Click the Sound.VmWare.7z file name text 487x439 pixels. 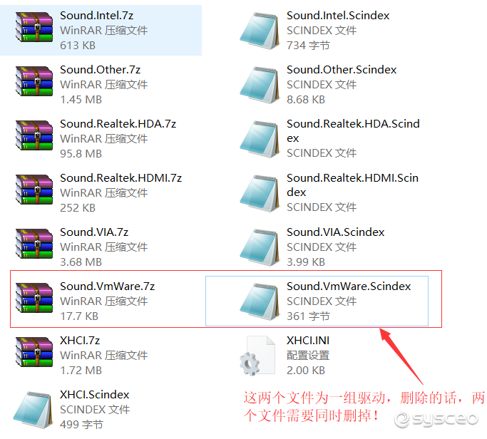[108, 286]
